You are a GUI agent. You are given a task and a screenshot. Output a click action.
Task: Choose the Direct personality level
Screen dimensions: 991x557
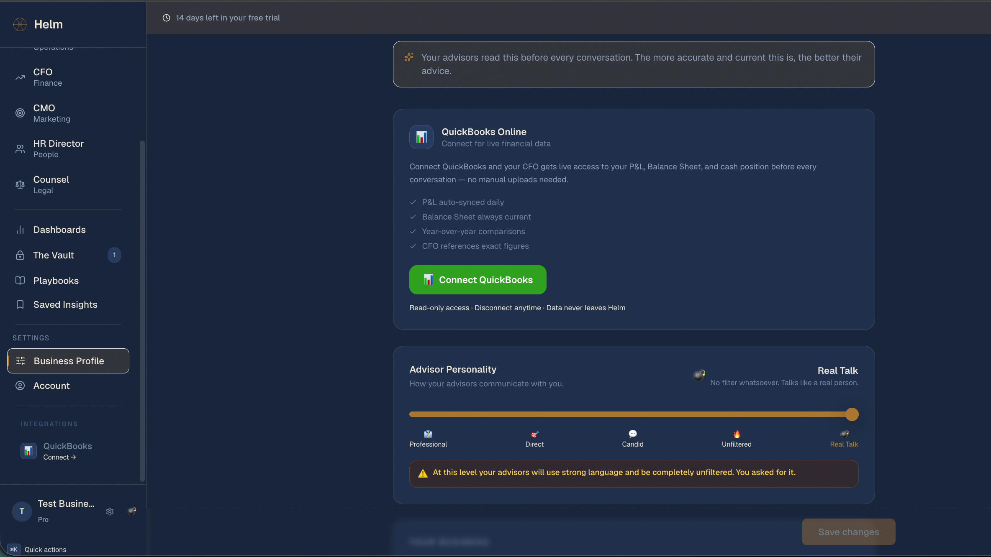click(x=534, y=439)
